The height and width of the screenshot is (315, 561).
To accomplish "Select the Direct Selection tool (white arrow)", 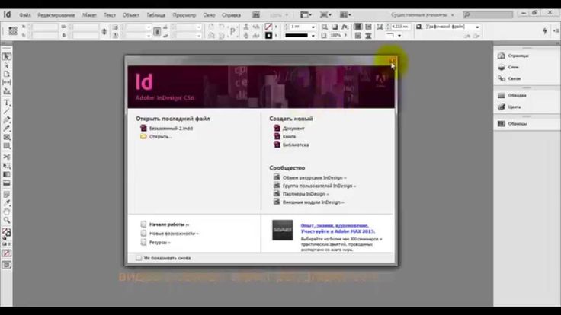I will (x=6, y=65).
